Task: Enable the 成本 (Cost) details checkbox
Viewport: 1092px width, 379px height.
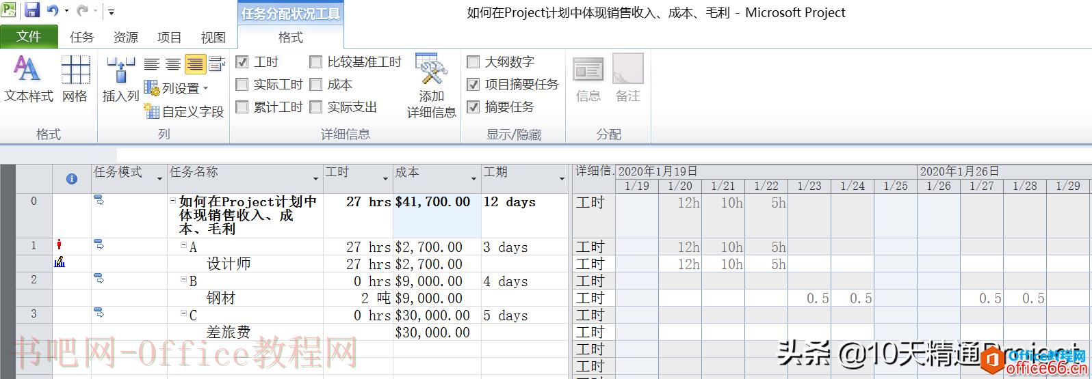Action: pos(315,85)
